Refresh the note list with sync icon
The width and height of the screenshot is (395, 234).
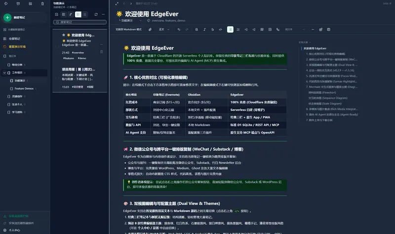[96, 14]
